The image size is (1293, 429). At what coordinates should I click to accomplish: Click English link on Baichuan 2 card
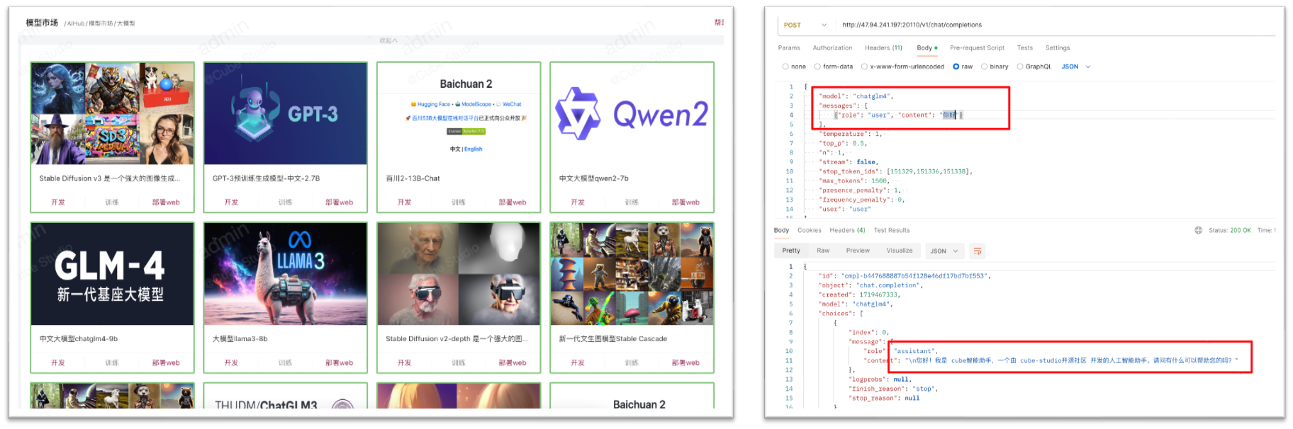[x=473, y=149]
